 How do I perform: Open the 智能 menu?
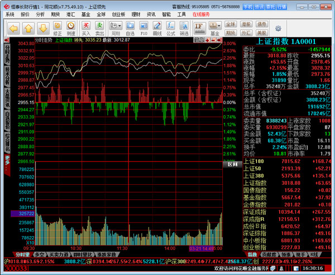(166, 14)
